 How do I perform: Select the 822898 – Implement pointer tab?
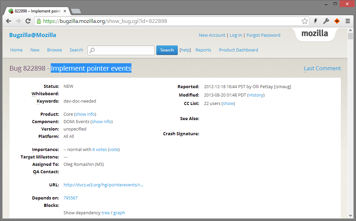(37, 11)
